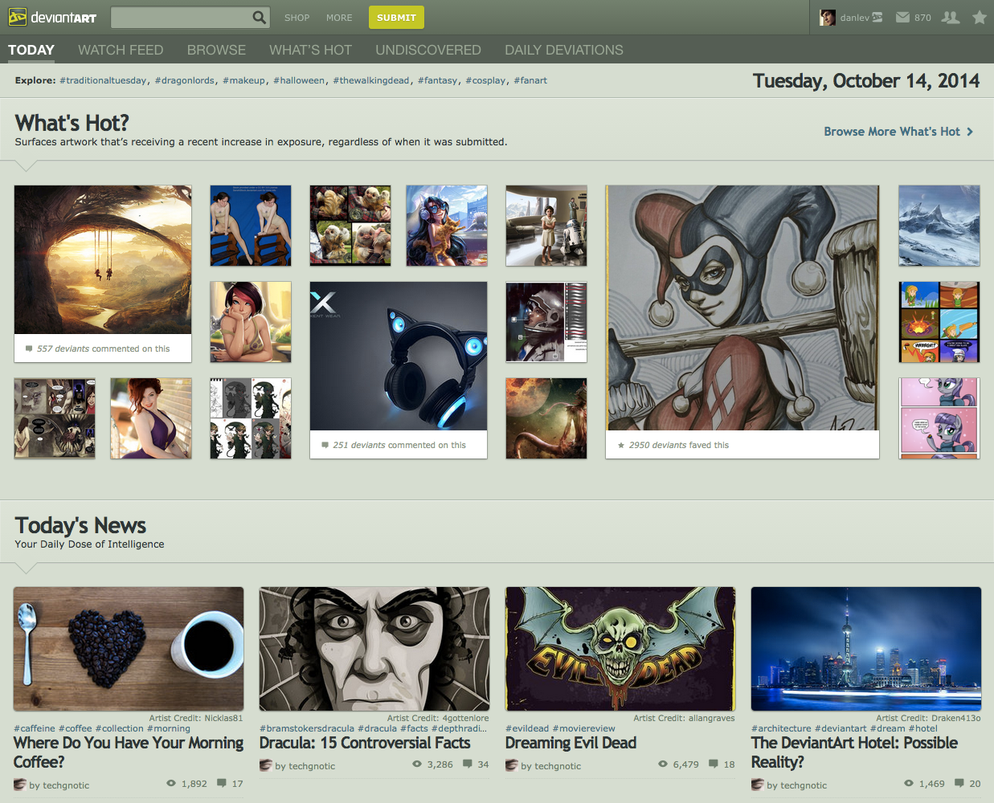
Task: Click Artist Credit: Nicklas81
Action: point(196,718)
